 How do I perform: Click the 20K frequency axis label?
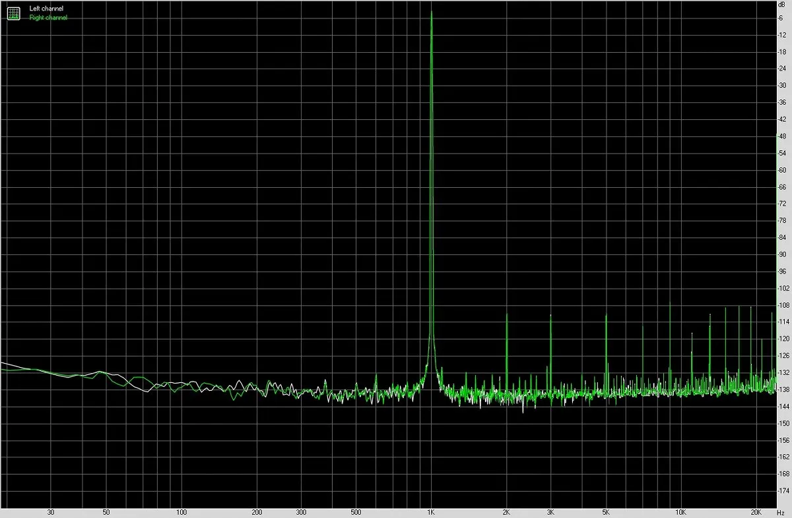[x=756, y=511]
